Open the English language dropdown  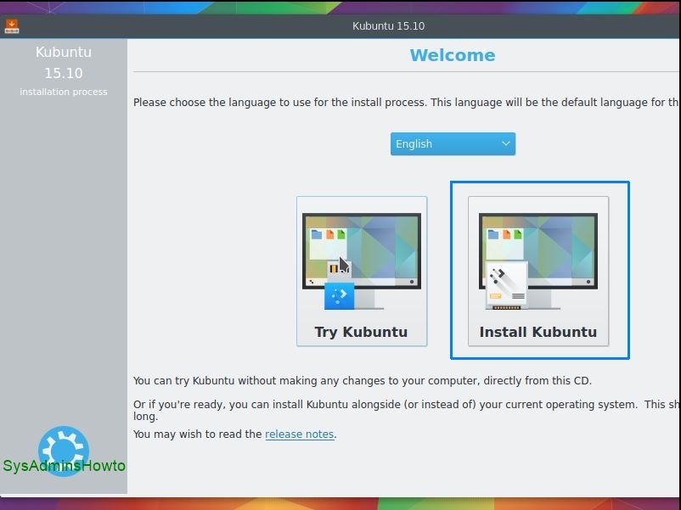[x=453, y=144]
